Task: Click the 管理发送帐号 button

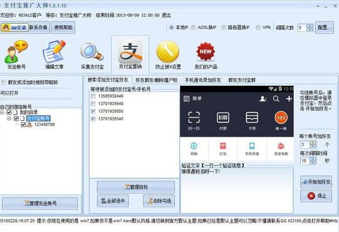Action: [x=39, y=203]
